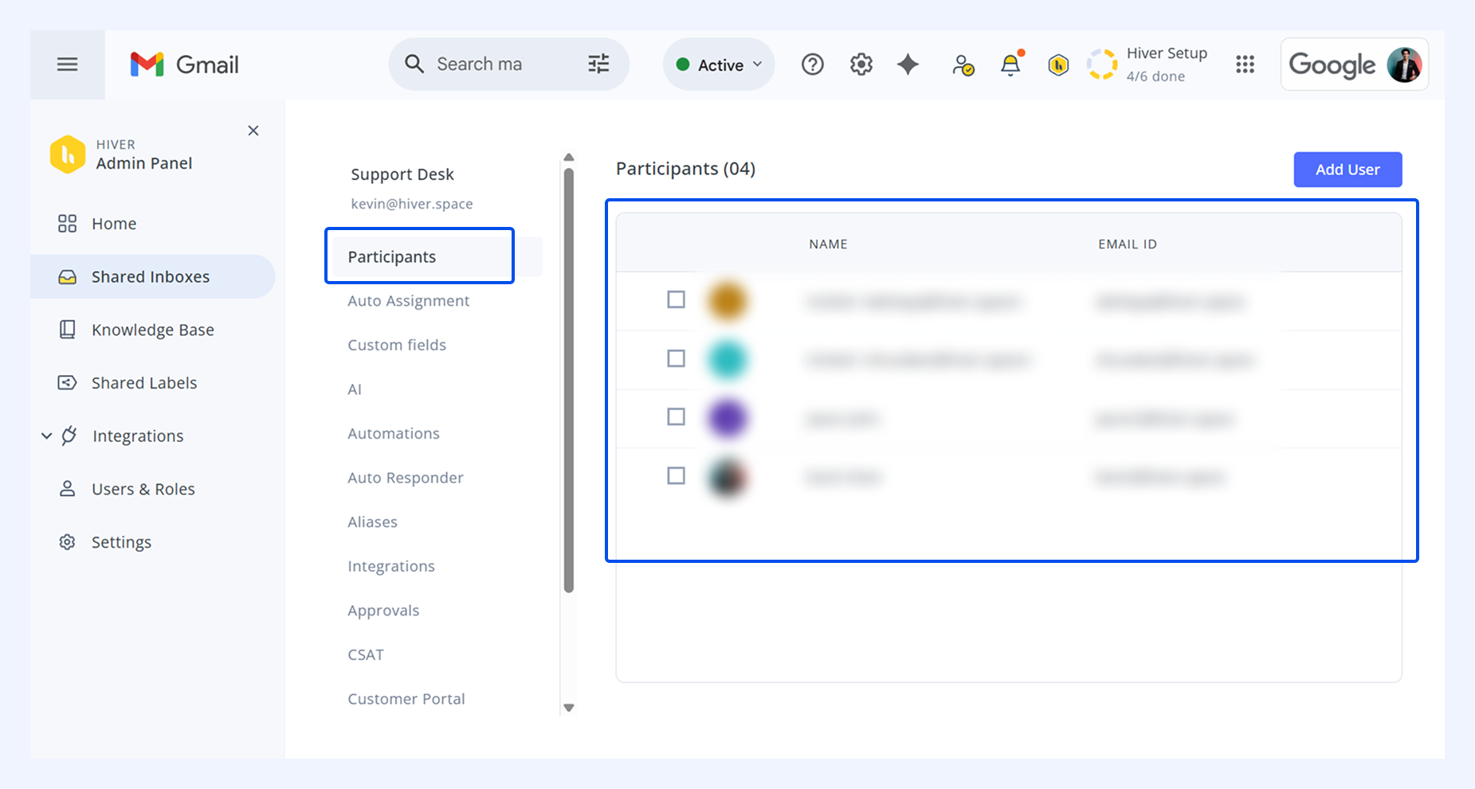Click the purple participant avatar
The width and height of the screenshot is (1475, 789).
coord(727,418)
